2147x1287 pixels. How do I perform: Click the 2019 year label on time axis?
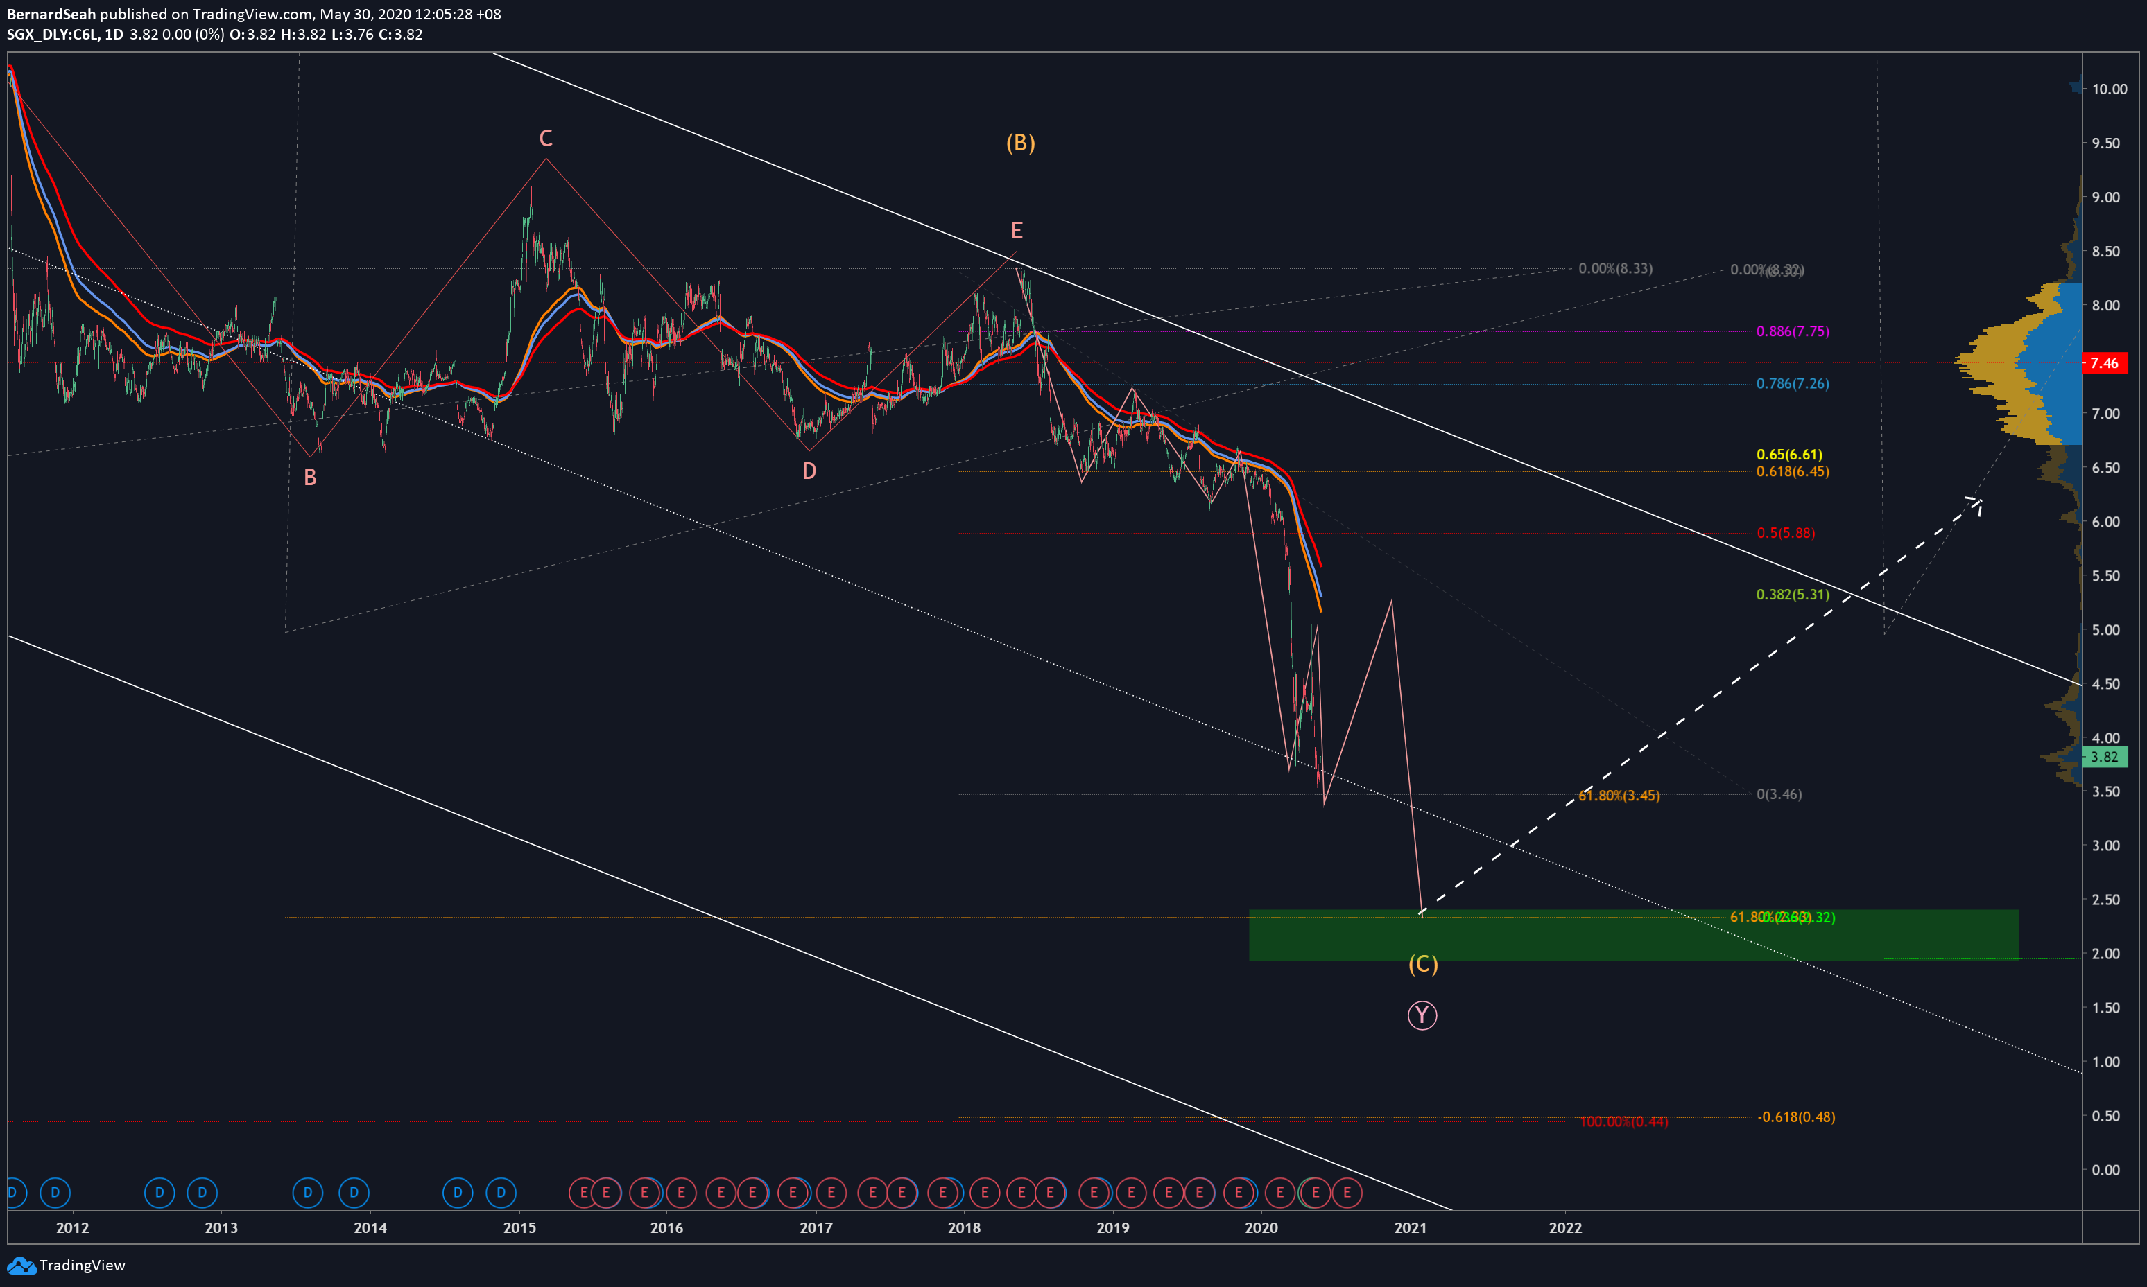coord(1112,1227)
